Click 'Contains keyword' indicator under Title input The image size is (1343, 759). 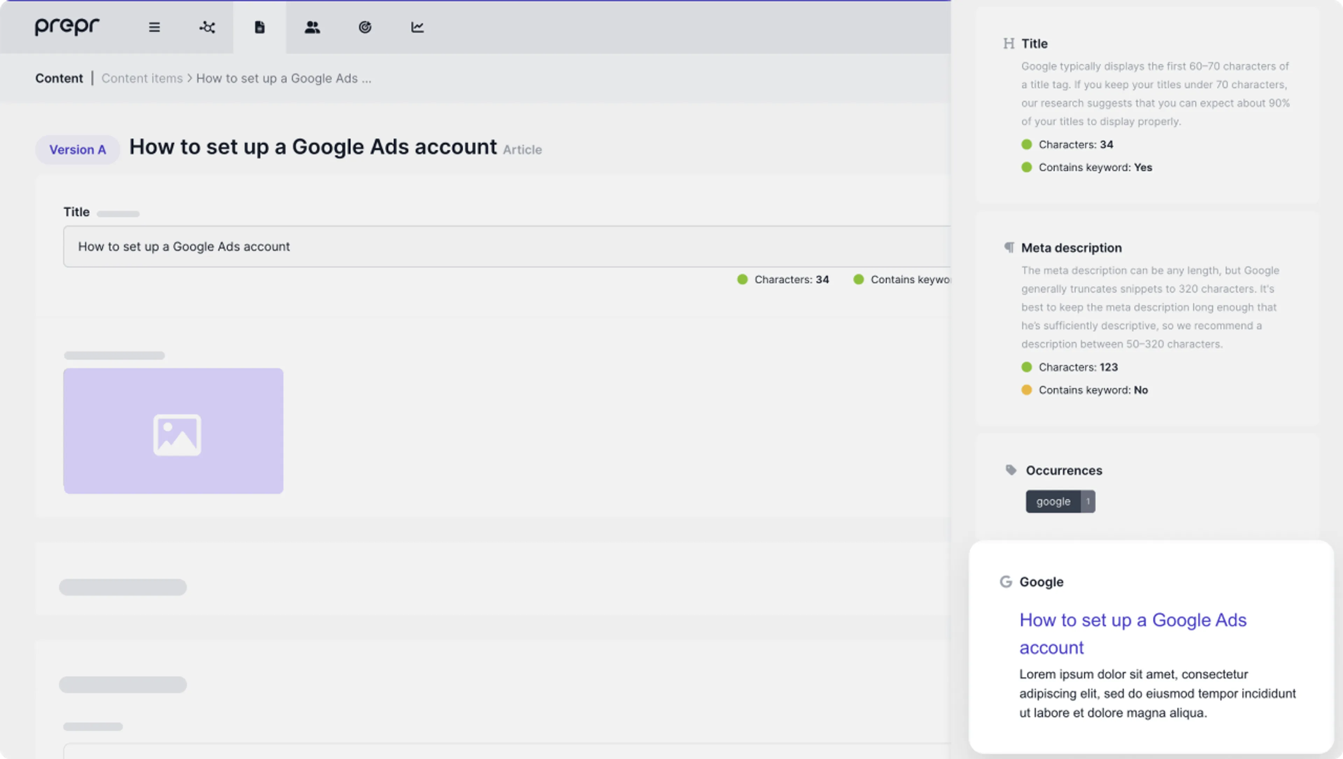(902, 280)
